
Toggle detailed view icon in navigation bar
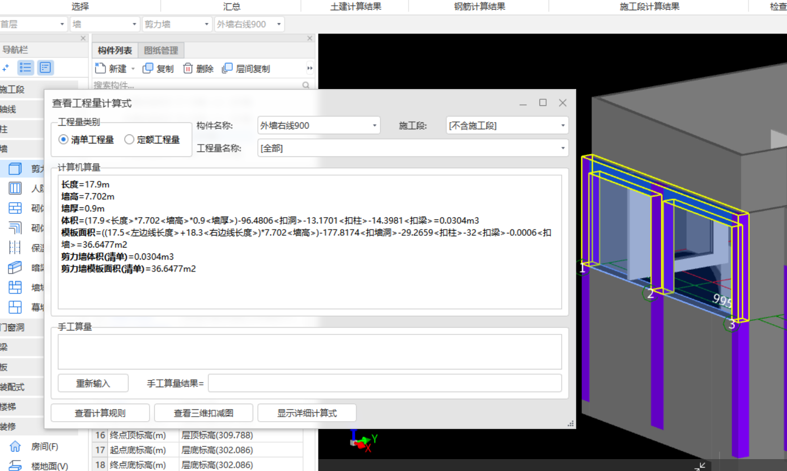(45, 68)
